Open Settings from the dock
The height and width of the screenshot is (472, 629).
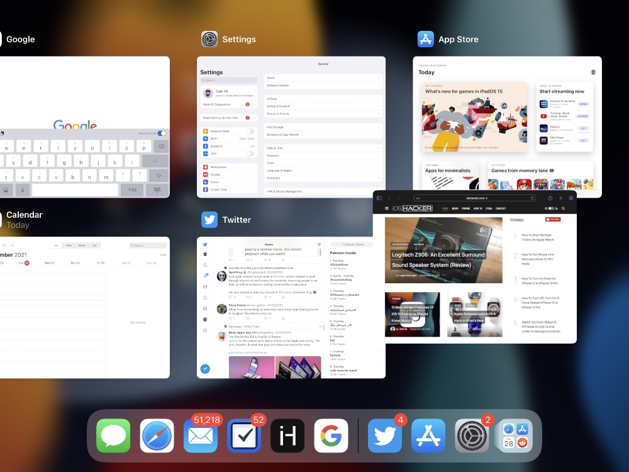point(472,435)
